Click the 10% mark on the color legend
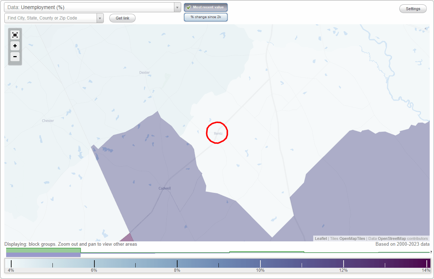This screenshot has height=279, width=434. pos(260,270)
